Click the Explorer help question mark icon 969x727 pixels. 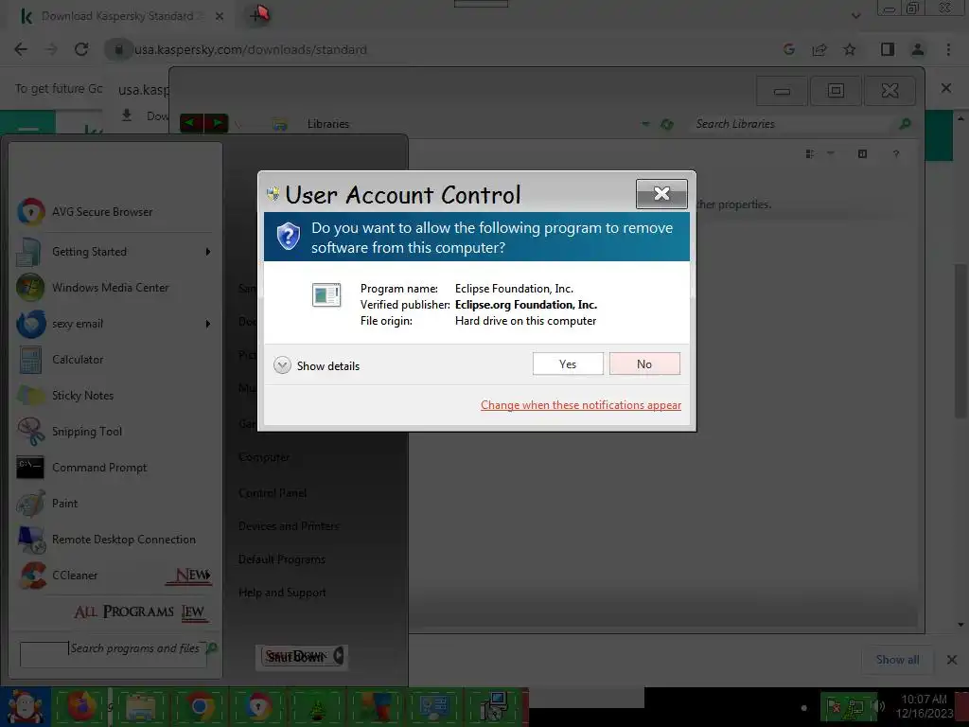point(896,154)
